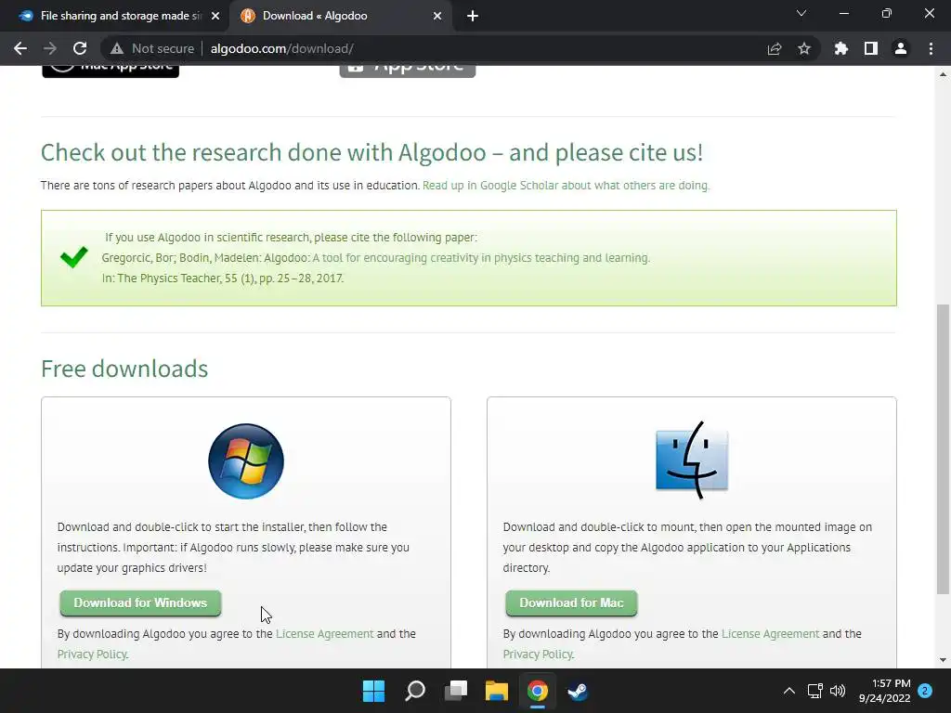Open the Extensions puzzle icon
Screen dimensions: 951x713
pyautogui.click(x=840, y=48)
